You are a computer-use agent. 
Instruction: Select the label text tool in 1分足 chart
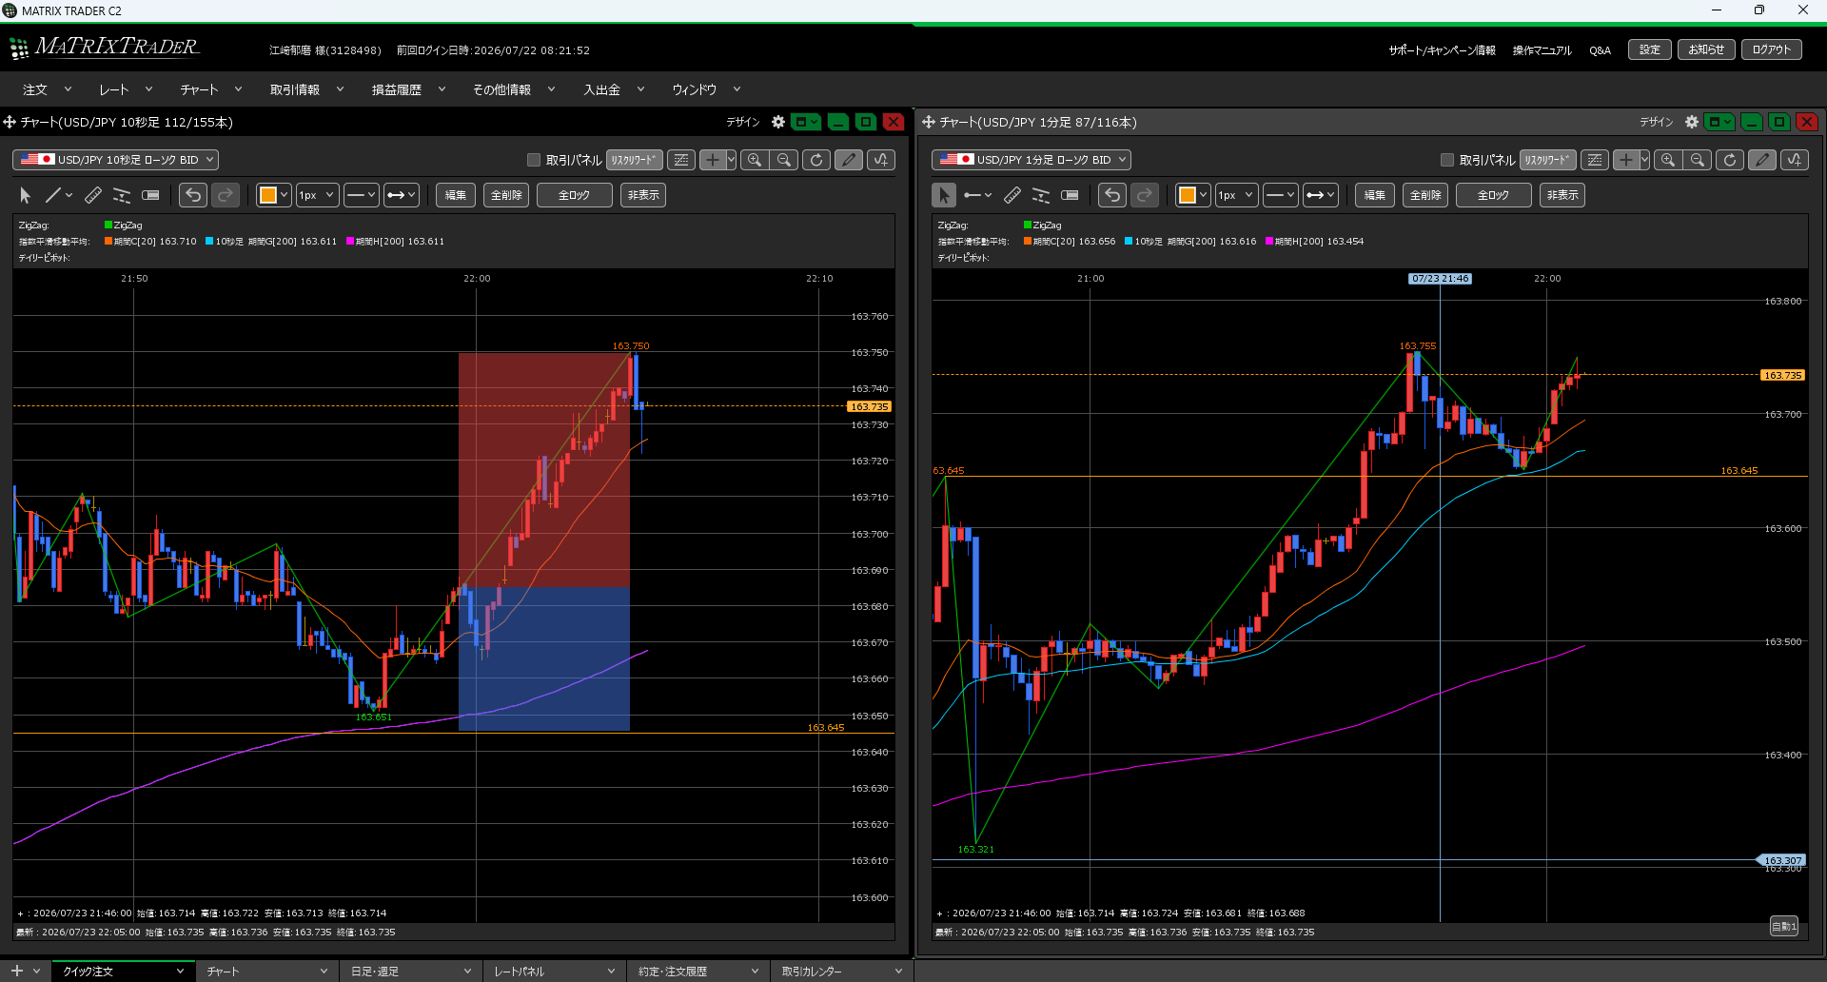click(x=1070, y=195)
